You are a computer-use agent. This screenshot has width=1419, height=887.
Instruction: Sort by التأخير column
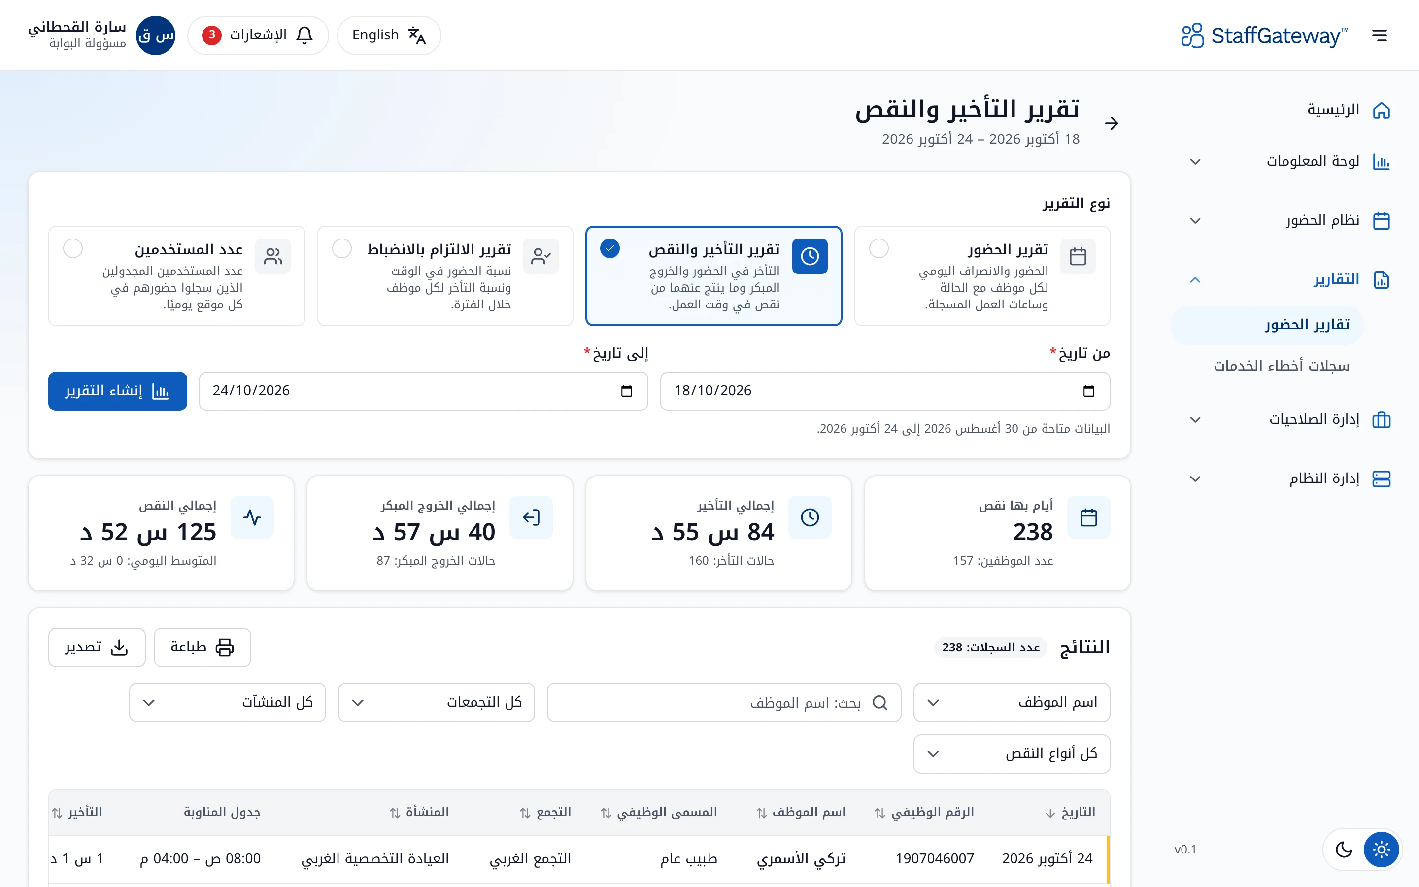77,813
